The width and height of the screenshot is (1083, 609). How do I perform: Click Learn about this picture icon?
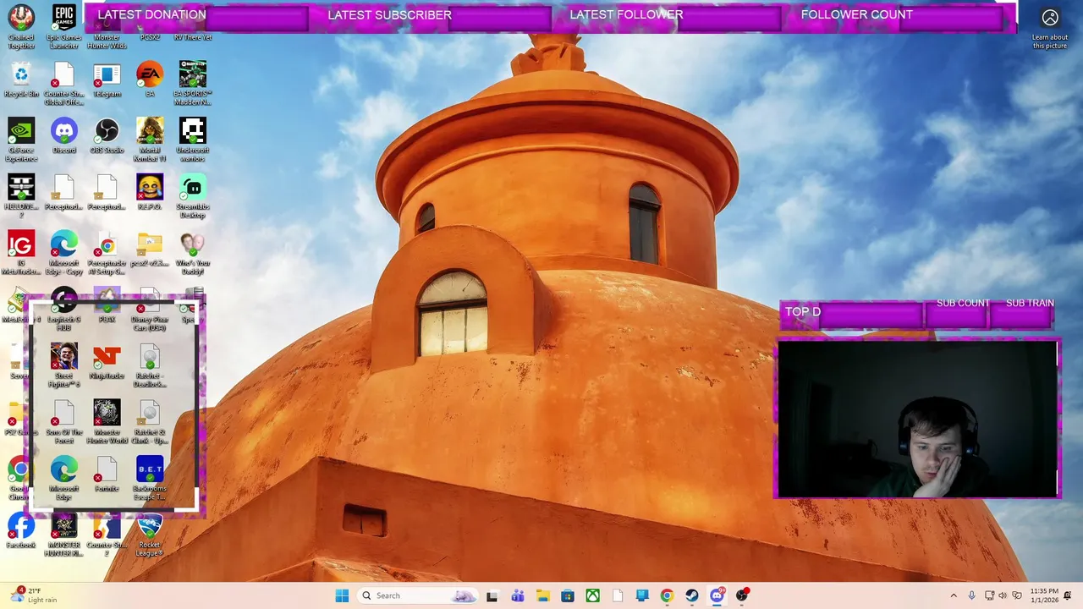point(1050,28)
